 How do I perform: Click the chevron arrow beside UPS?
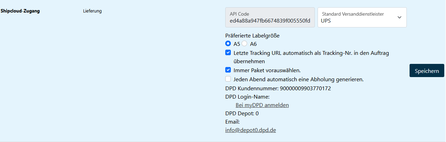[x=399, y=17]
